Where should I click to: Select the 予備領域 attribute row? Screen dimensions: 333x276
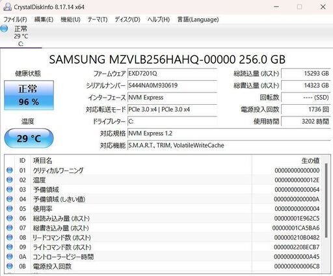(163, 189)
